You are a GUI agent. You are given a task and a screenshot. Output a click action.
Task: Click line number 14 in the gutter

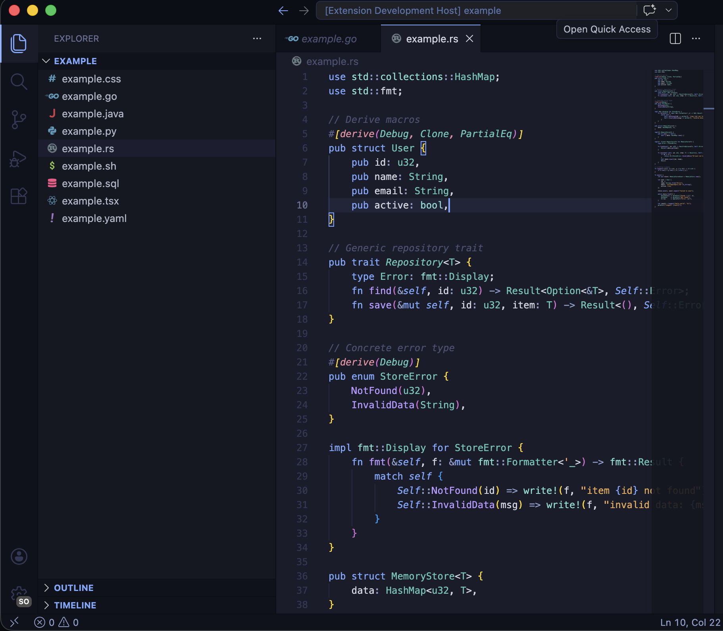[x=302, y=262]
